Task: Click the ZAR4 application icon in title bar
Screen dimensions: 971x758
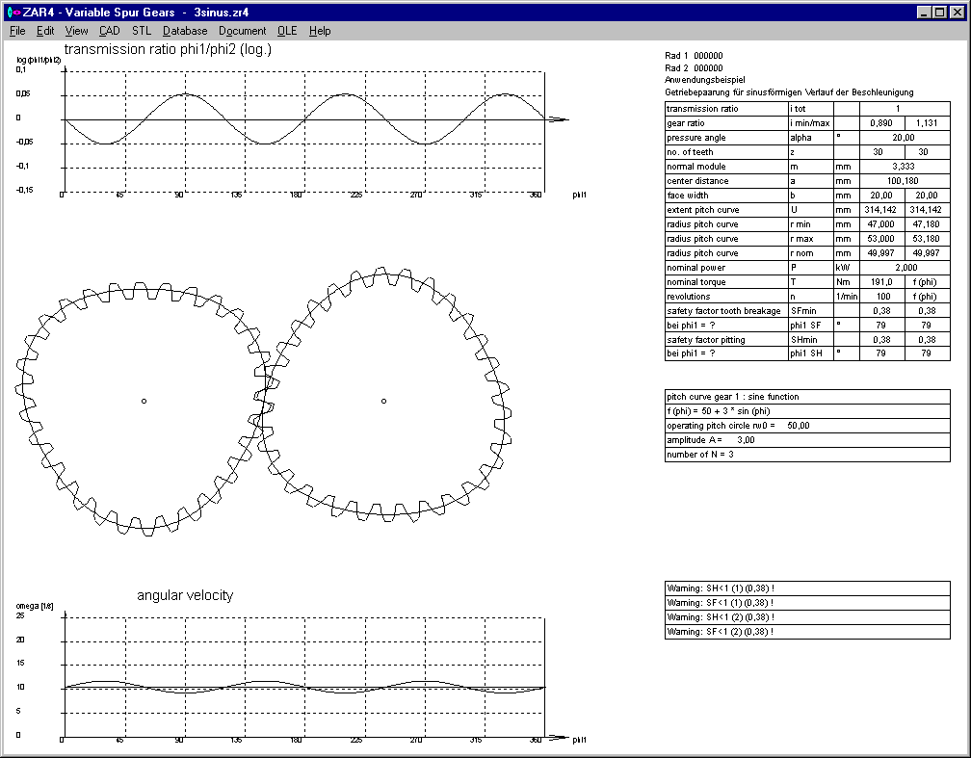Action: click(x=13, y=12)
